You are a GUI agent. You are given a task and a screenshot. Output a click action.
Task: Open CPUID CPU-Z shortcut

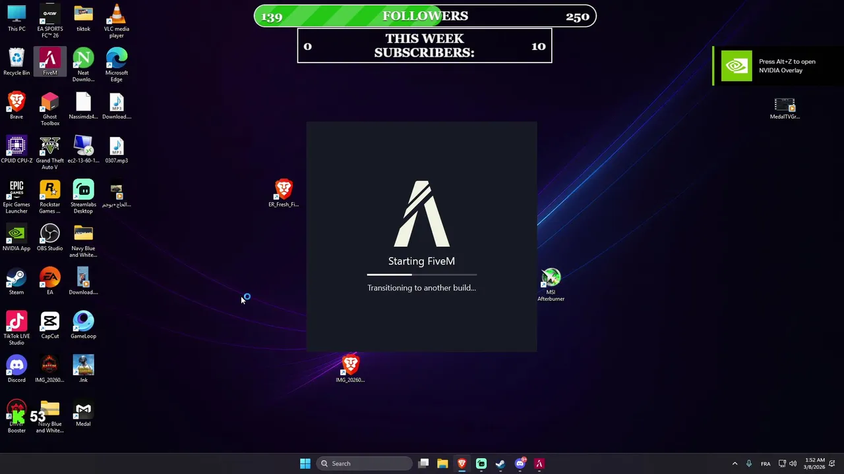point(16,150)
